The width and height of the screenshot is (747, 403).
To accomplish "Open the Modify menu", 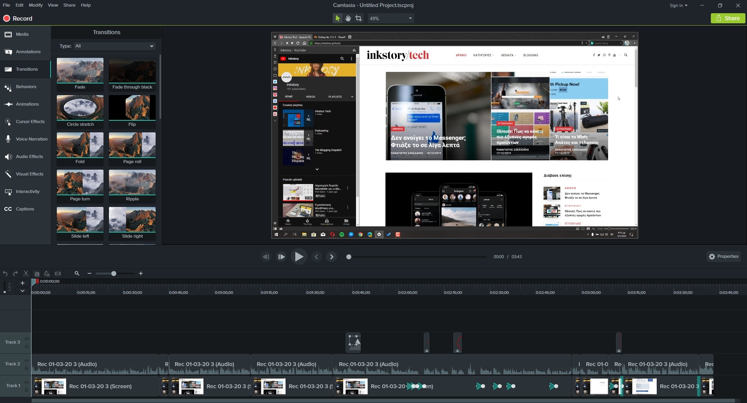I will (35, 5).
